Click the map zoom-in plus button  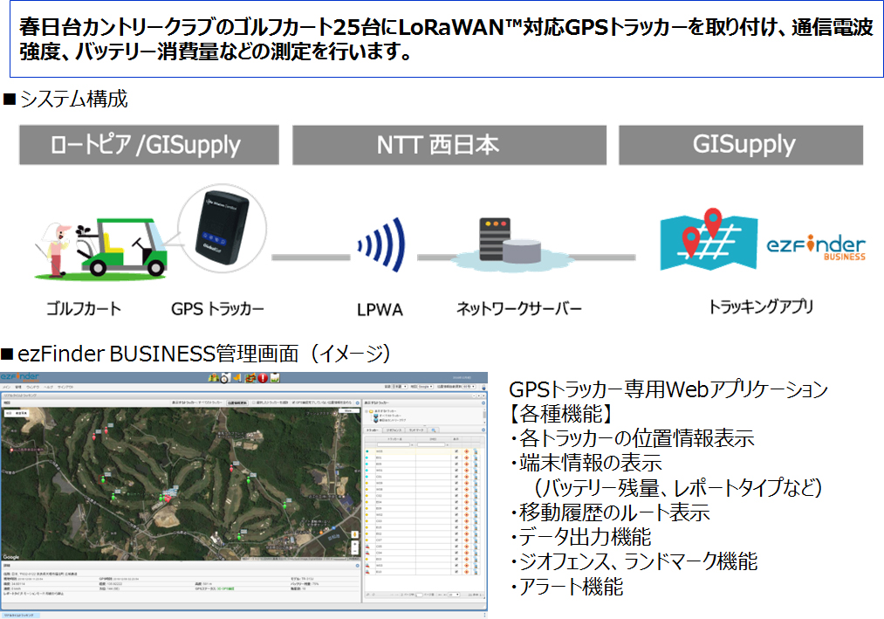pyautogui.click(x=354, y=544)
